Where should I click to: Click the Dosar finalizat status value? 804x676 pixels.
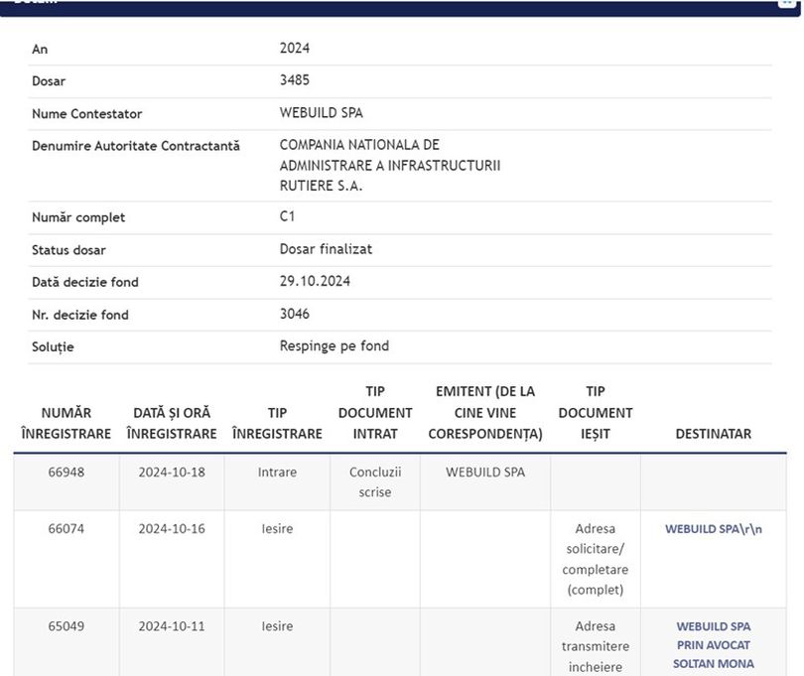tap(326, 249)
